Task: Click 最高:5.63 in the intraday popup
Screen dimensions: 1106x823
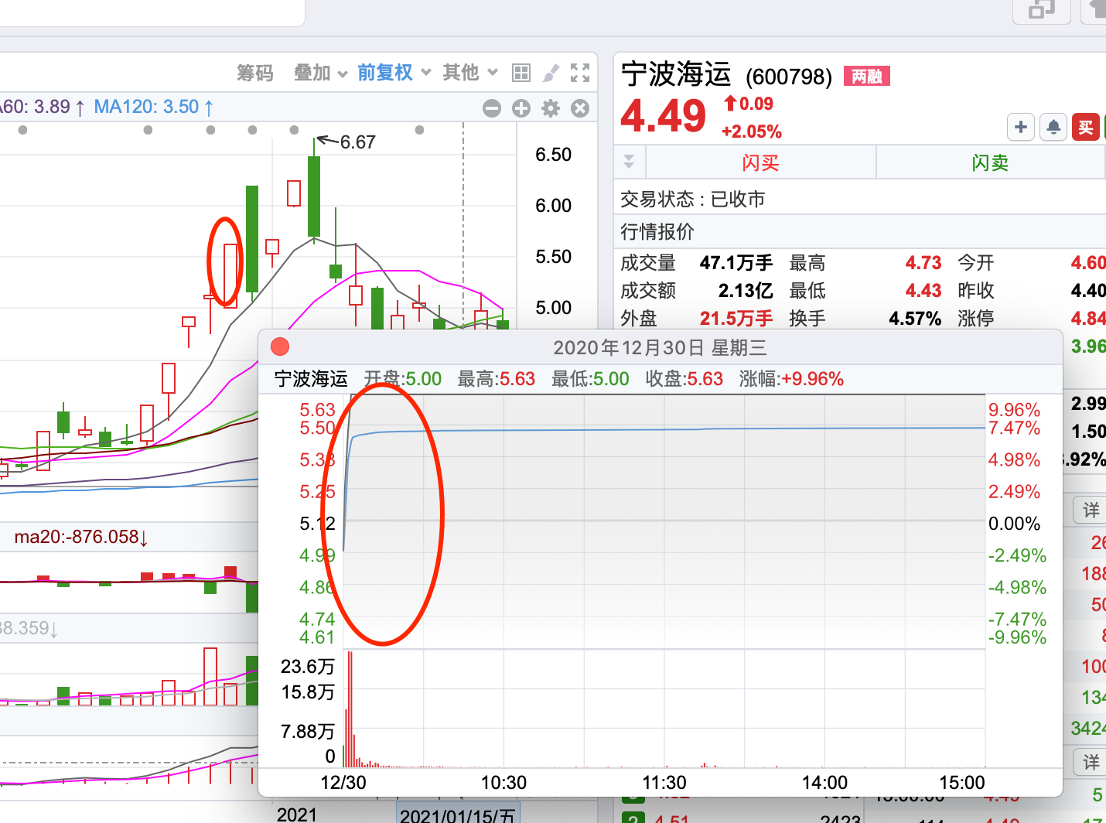Action: 497,379
